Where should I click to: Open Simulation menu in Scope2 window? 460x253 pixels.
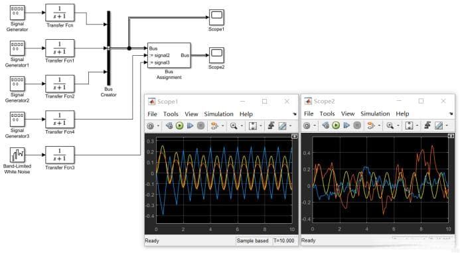click(x=375, y=114)
